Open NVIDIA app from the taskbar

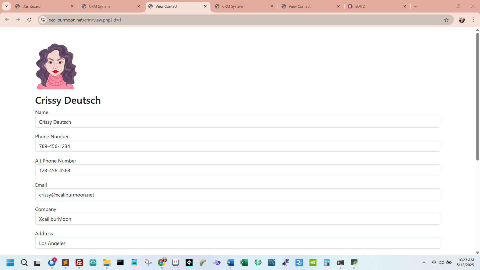click(313, 262)
